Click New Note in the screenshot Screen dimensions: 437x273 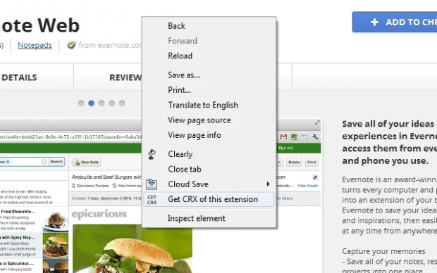click(87, 163)
